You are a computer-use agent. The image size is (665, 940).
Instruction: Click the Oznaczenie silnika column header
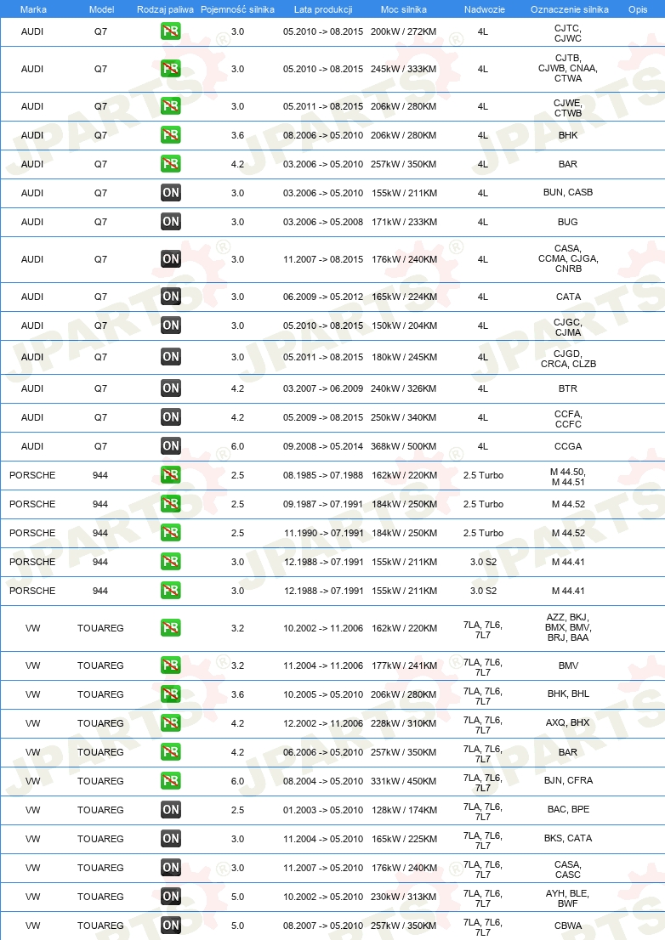click(570, 9)
